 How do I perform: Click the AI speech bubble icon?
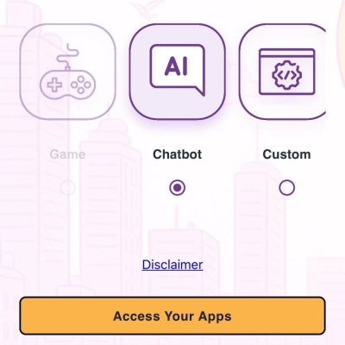(x=178, y=70)
